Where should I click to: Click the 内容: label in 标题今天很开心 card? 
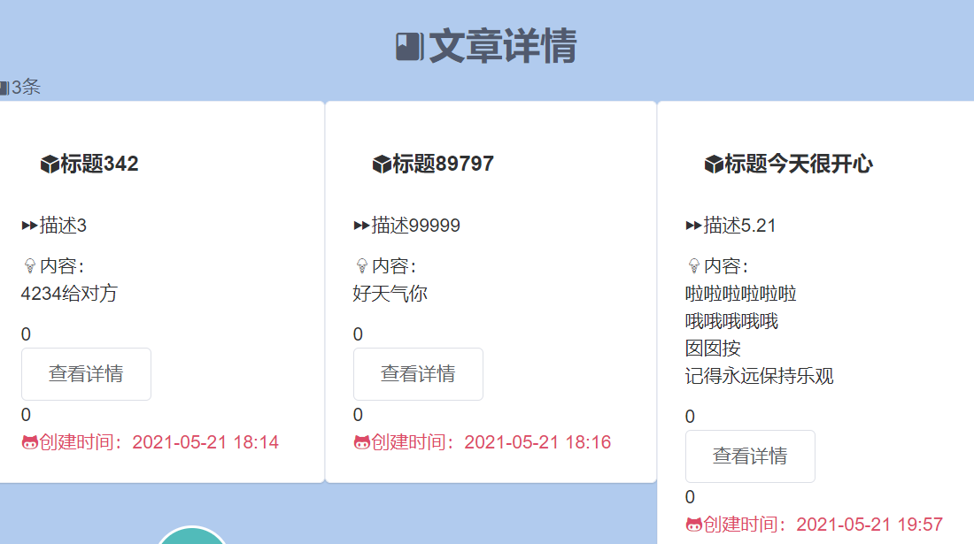(726, 266)
